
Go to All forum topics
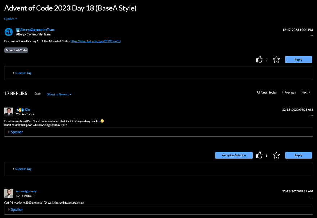click(x=267, y=92)
